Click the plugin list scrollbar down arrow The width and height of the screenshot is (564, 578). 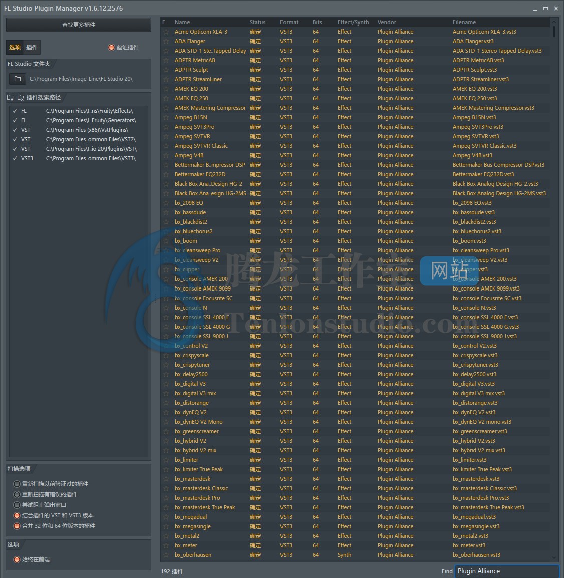click(553, 558)
